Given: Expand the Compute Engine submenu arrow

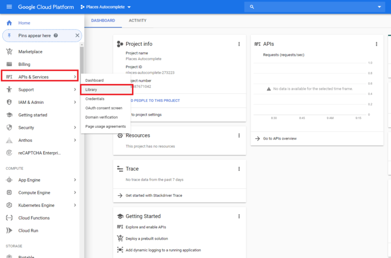Looking at the screenshot, I should coord(75,193).
